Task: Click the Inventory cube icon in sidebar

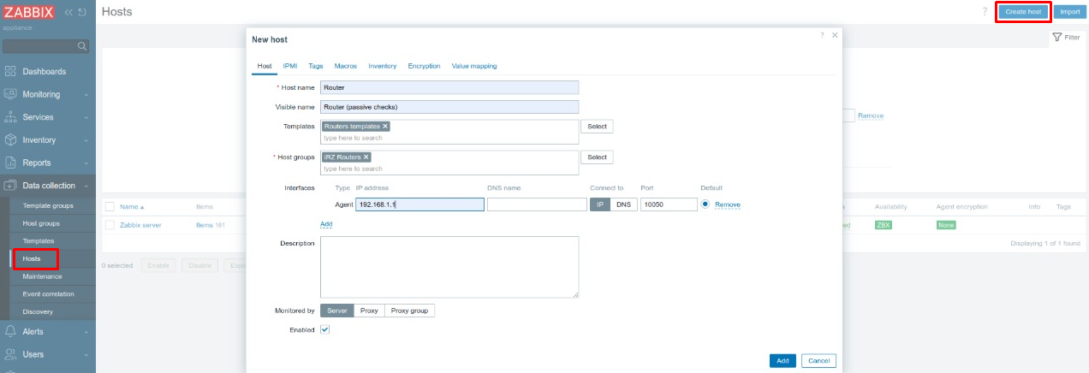Action: pyautogui.click(x=10, y=139)
